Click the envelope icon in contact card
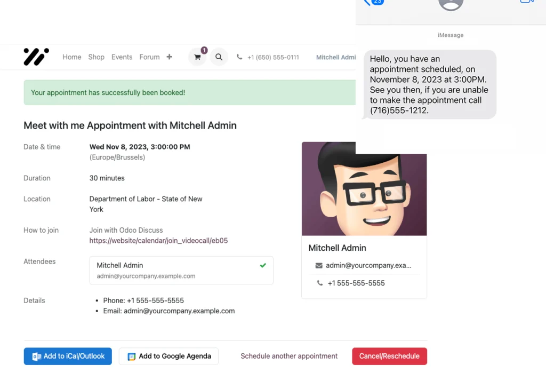 pos(319,265)
